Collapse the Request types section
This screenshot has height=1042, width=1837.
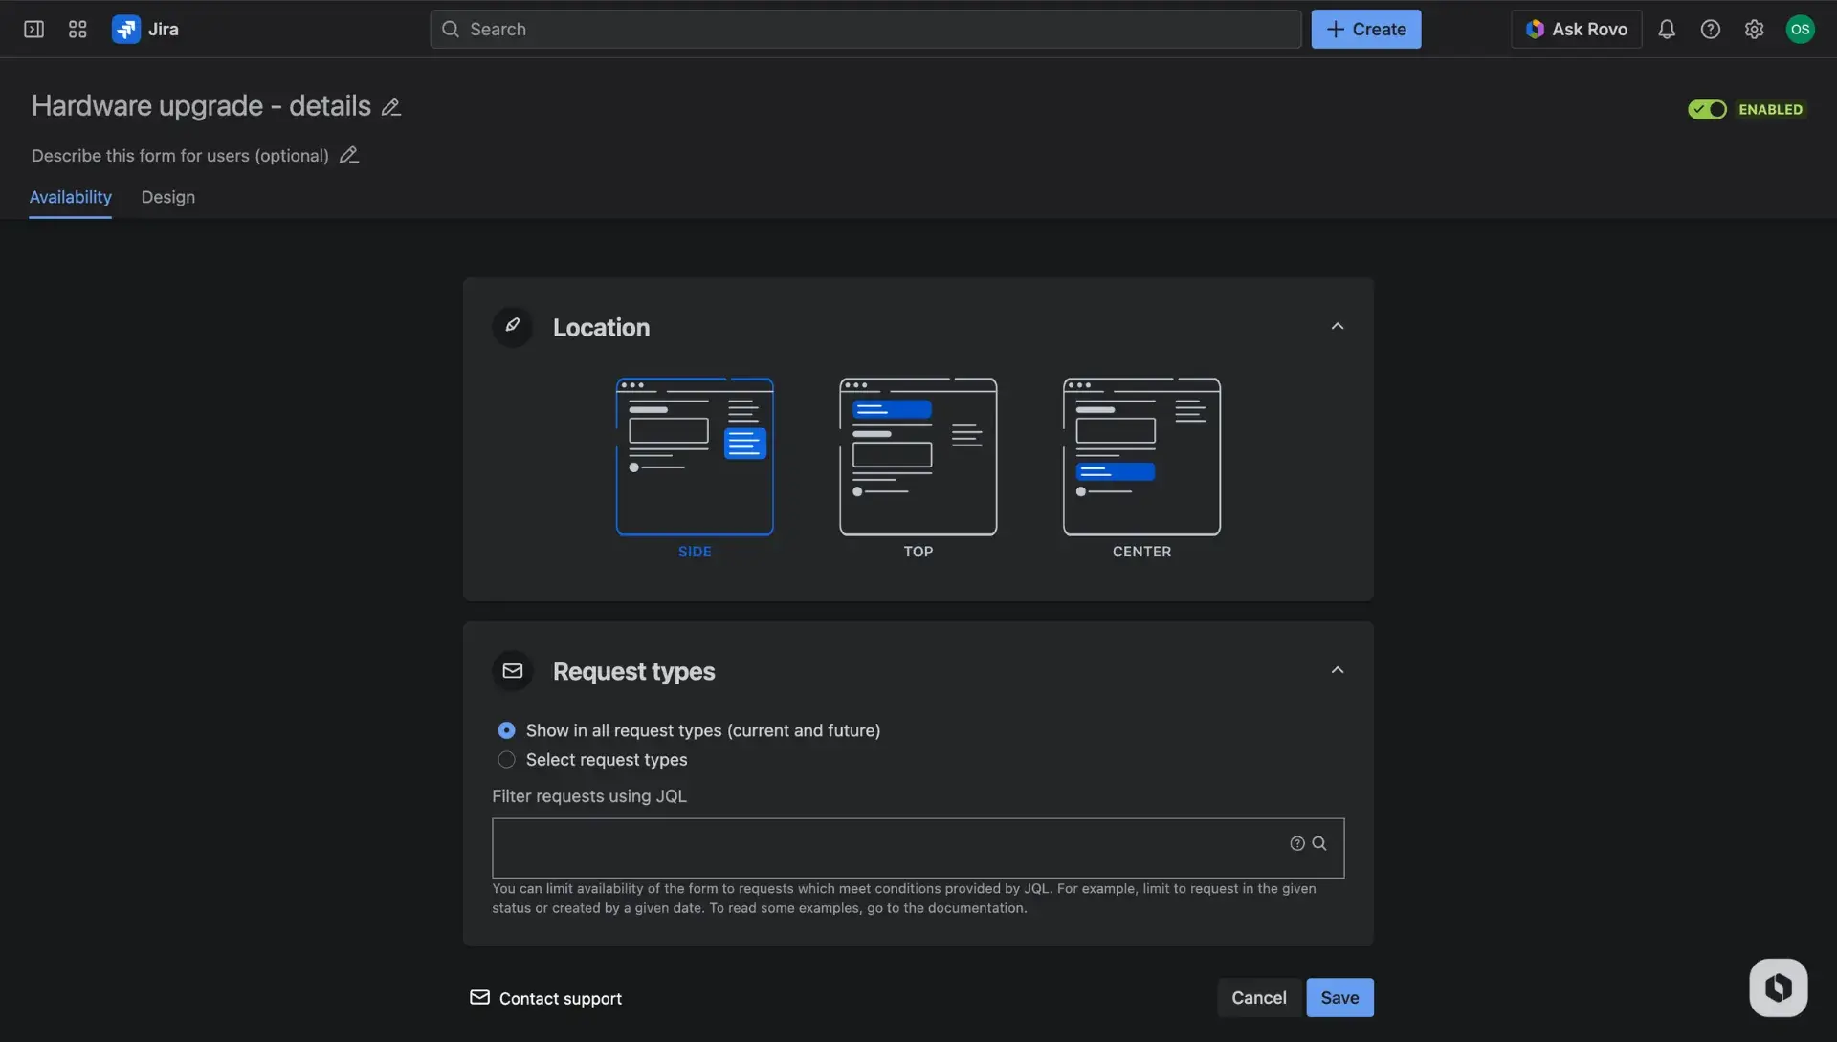point(1337,669)
